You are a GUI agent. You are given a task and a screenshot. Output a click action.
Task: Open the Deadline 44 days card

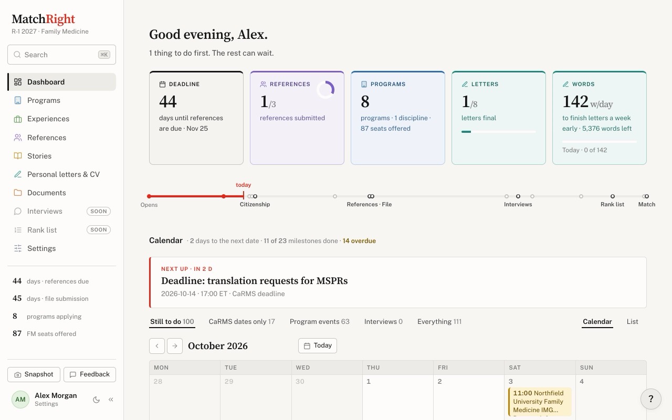pyautogui.click(x=196, y=118)
